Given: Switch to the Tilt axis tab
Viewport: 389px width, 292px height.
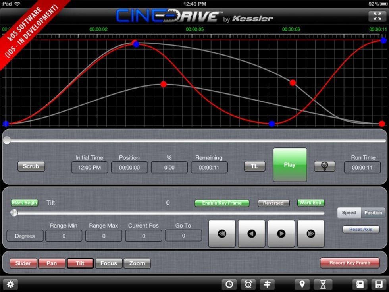Looking at the screenshot, I should point(80,263).
